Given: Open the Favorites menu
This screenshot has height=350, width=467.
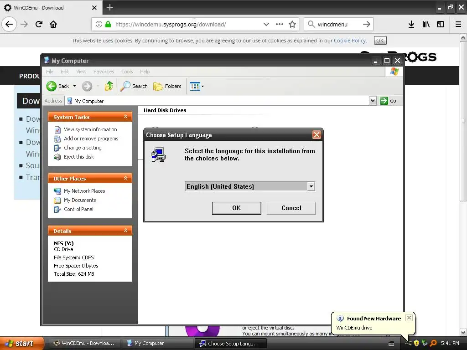Looking at the screenshot, I should (104, 72).
